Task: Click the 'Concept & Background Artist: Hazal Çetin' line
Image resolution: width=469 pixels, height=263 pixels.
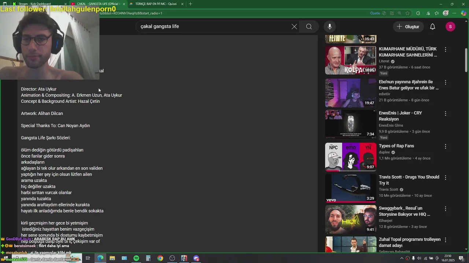Action: pyautogui.click(x=60, y=101)
